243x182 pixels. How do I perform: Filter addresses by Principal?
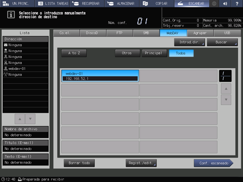tap(154, 53)
